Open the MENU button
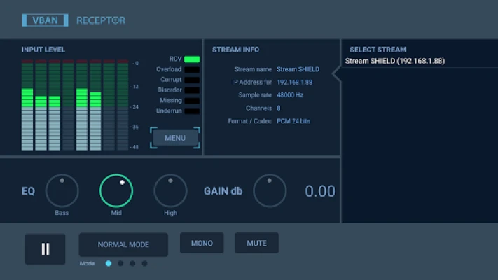 [x=175, y=138]
